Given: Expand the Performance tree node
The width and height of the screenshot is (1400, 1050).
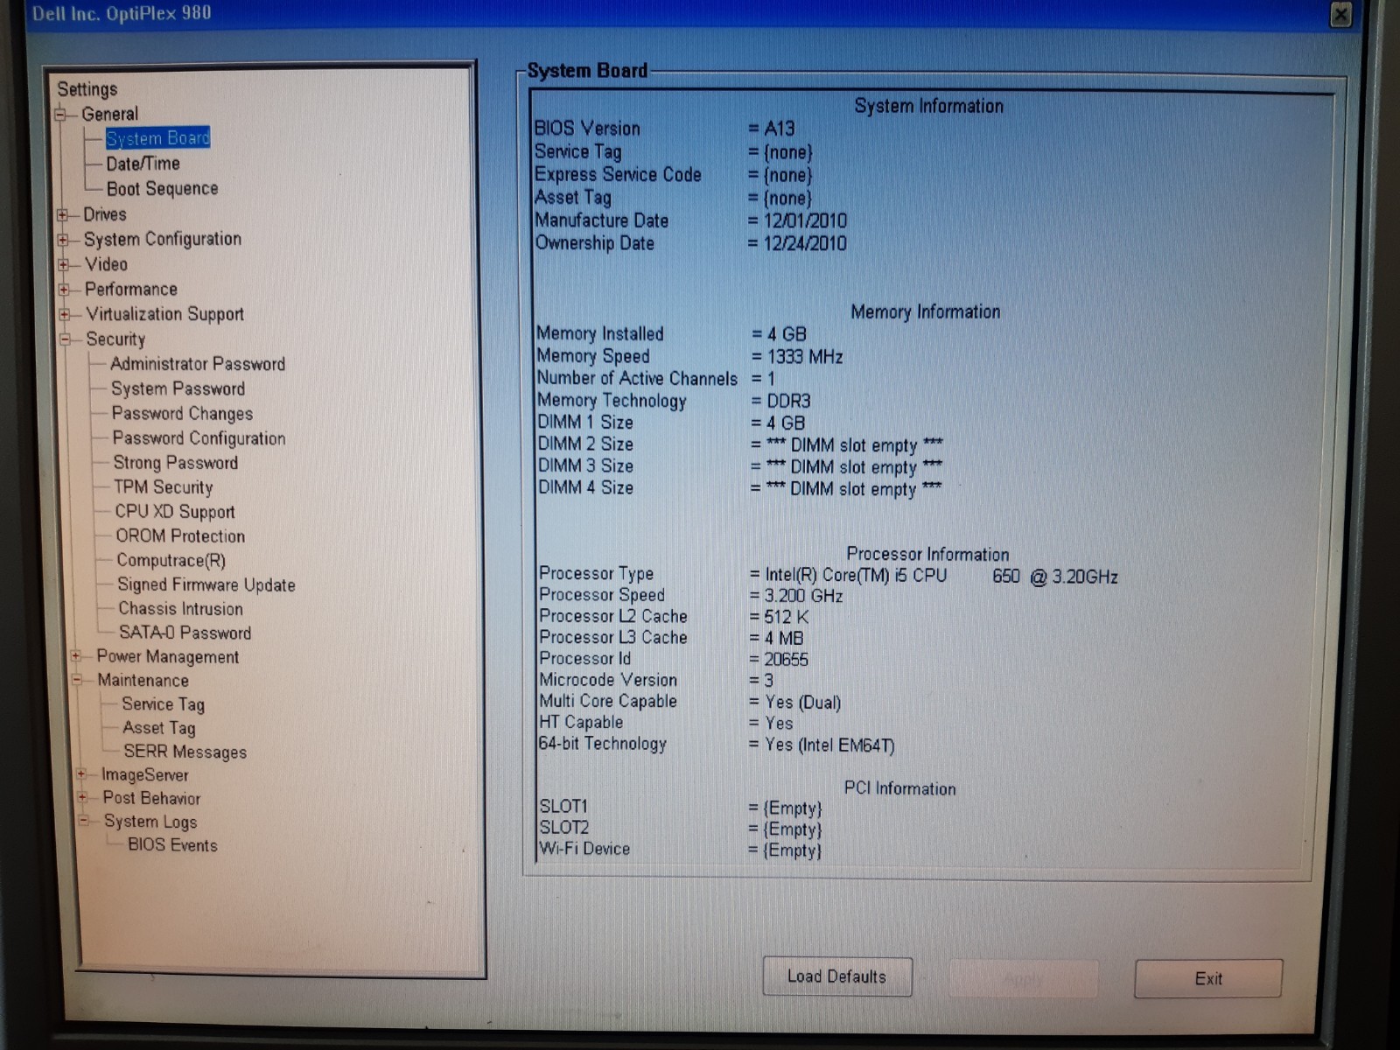Looking at the screenshot, I should 64,290.
